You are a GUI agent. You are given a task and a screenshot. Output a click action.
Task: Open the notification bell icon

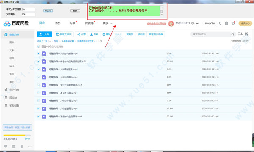pos(220,24)
